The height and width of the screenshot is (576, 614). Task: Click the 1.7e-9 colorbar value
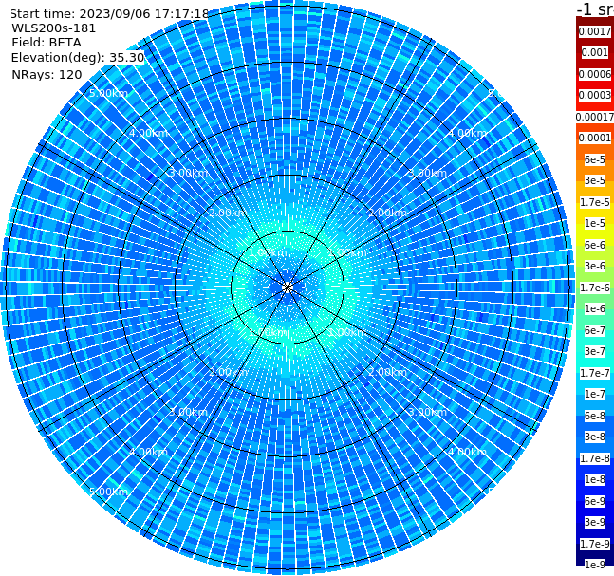tap(595, 544)
